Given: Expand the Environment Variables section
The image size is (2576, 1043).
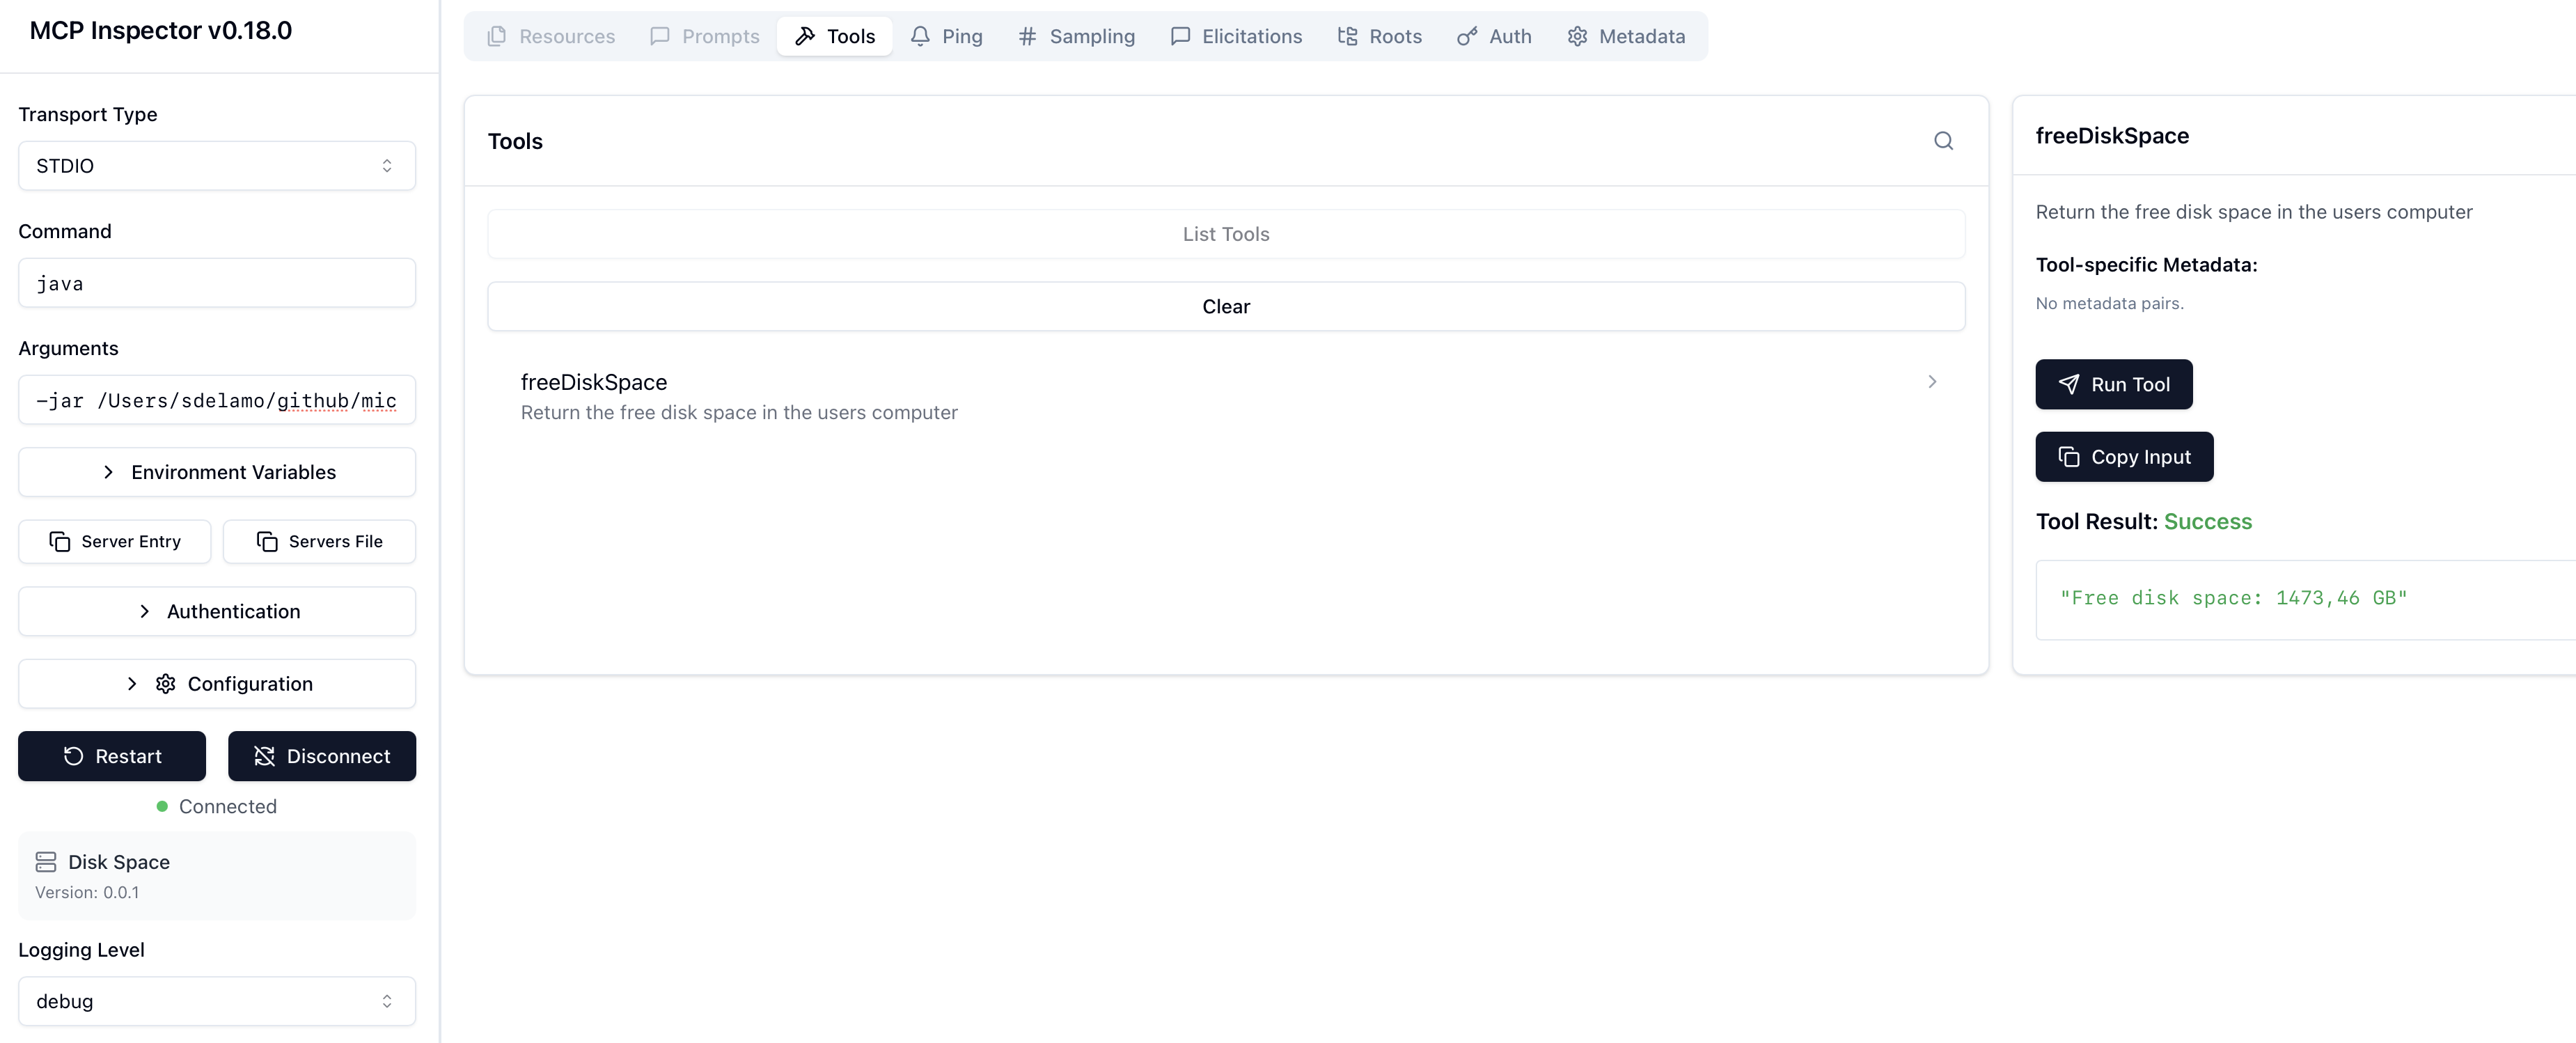Looking at the screenshot, I should pyautogui.click(x=216, y=472).
